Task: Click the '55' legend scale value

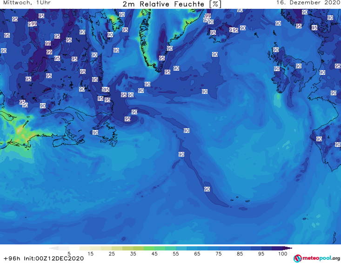Action: tap(176, 254)
